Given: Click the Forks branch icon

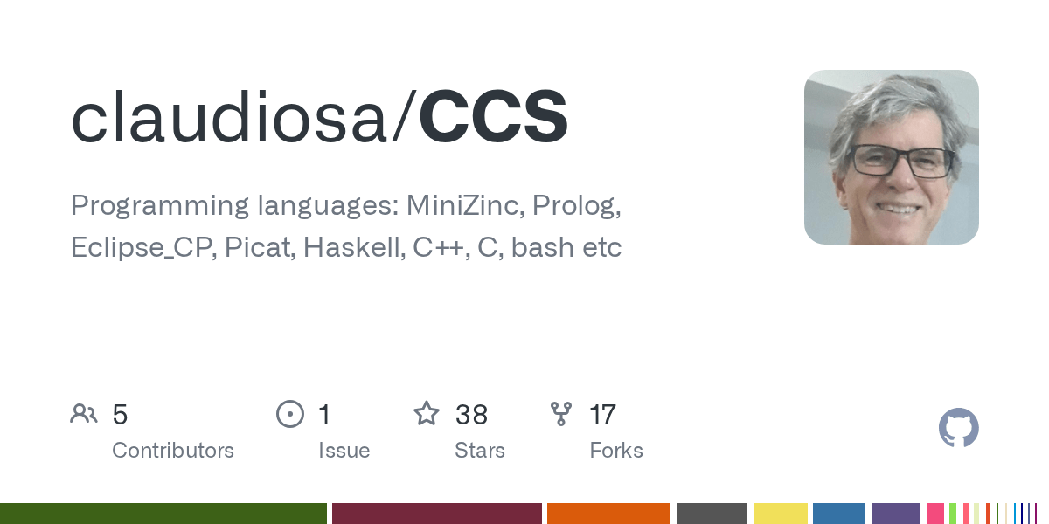Looking at the screenshot, I should tap(560, 414).
